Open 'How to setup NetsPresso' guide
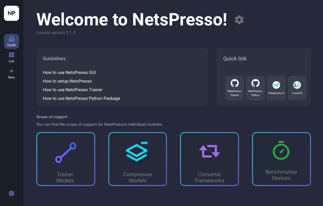323x206 pixels. 67,81
